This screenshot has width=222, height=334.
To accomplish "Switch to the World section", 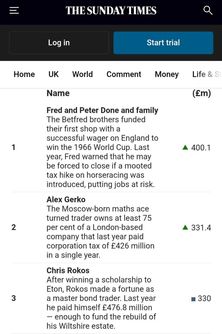I will [83, 74].
